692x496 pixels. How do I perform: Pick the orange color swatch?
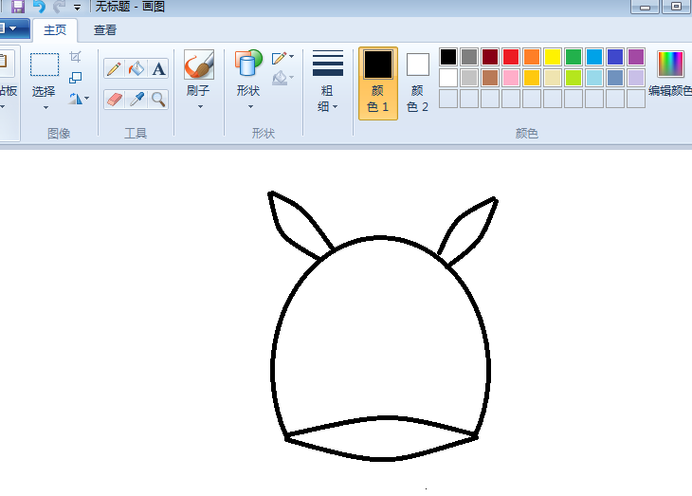click(x=532, y=57)
